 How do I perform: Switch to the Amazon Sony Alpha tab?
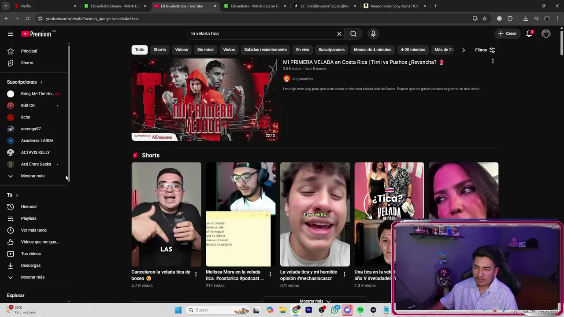point(394,6)
